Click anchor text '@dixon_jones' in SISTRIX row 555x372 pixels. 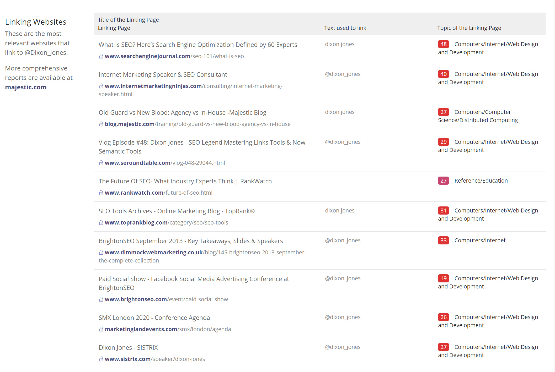(343, 347)
